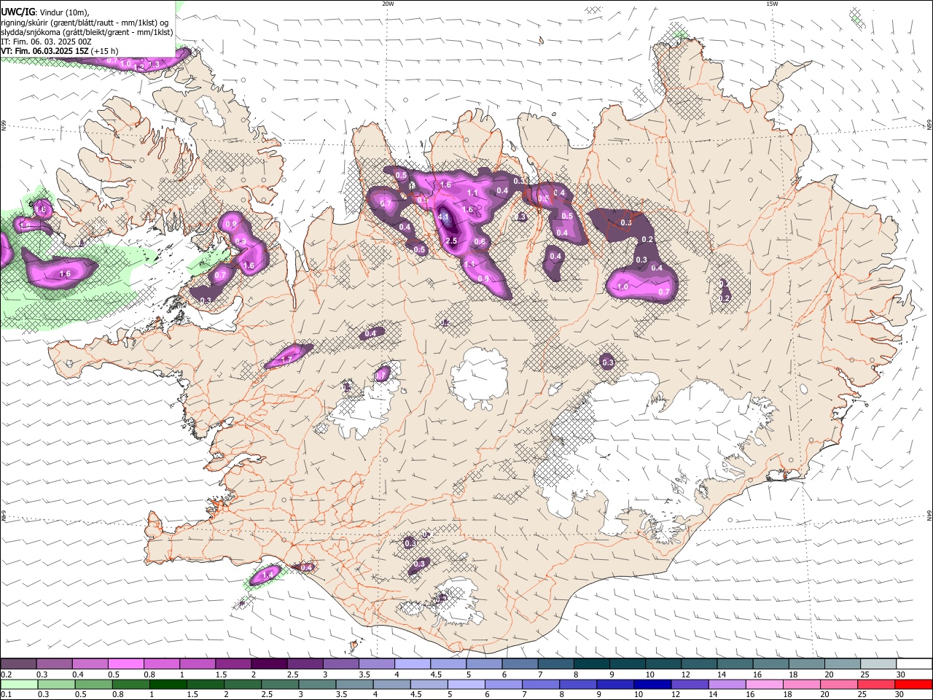Click the red-pink 25 swatch in lower legend
Viewport: 933px width, 700px height.
click(x=876, y=684)
